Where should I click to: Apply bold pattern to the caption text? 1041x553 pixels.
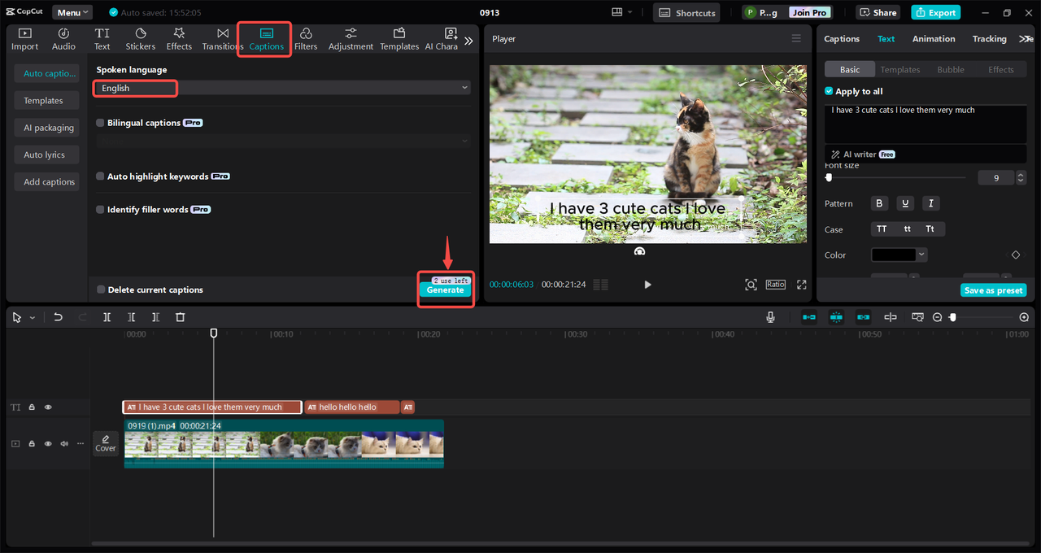(x=879, y=203)
